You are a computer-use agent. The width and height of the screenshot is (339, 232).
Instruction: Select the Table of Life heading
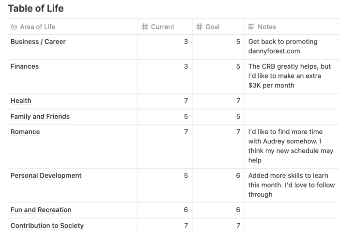[x=36, y=8]
